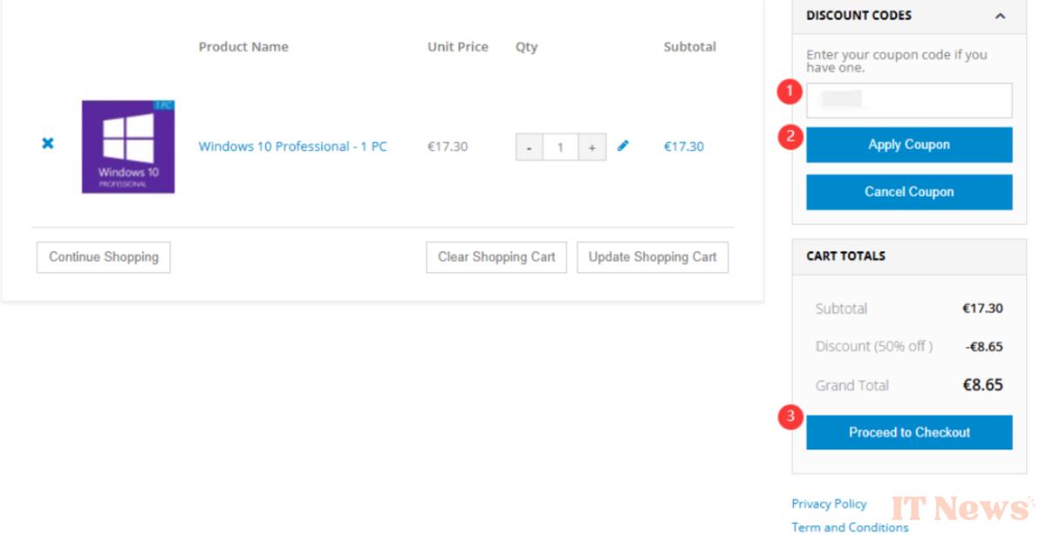This screenshot has height=535, width=1047.
Task: Increase quantity with the plus button
Action: [x=592, y=147]
